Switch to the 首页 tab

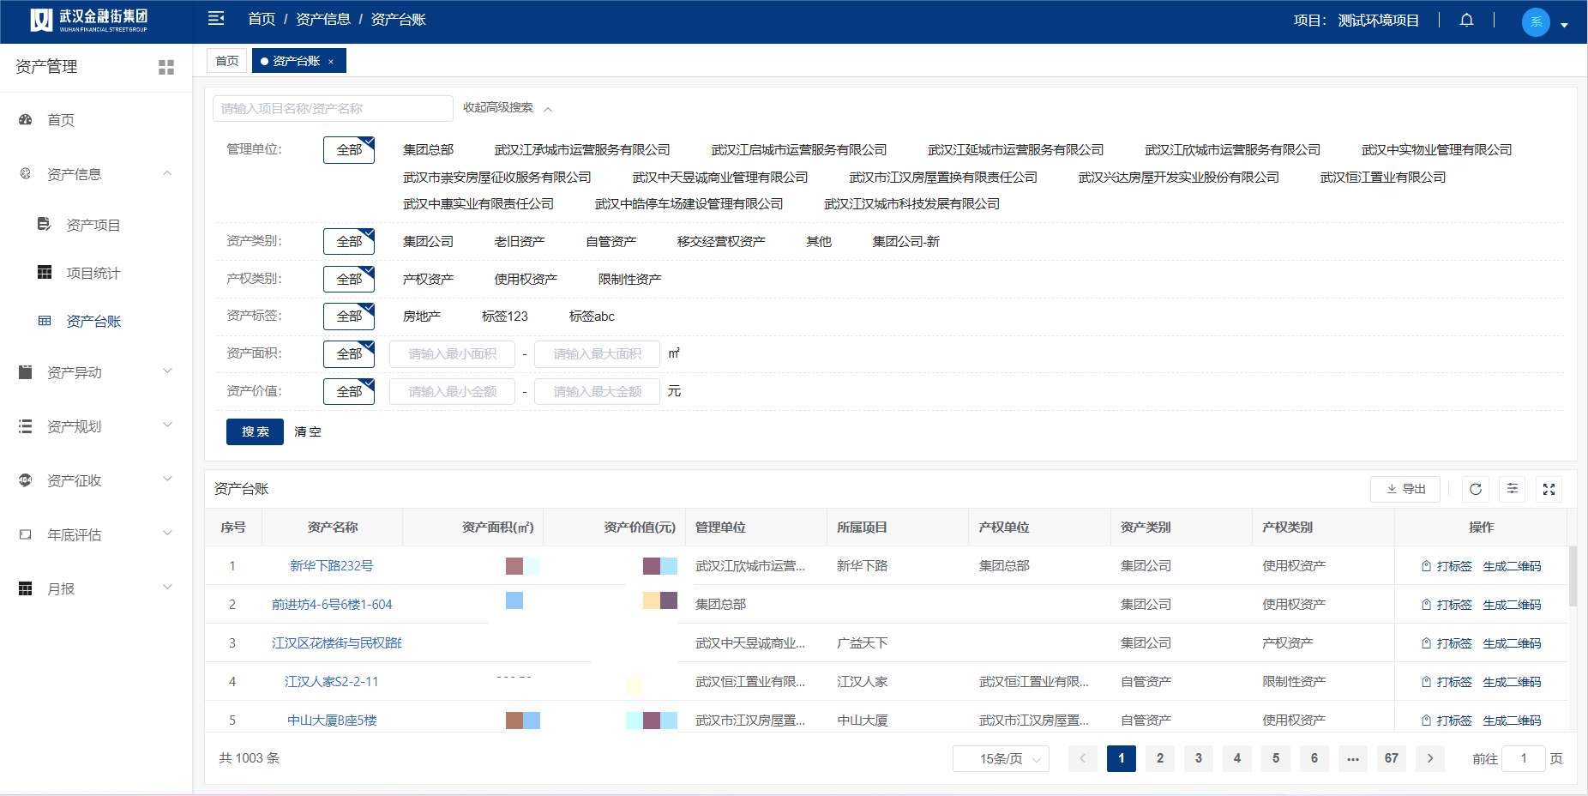point(227,61)
